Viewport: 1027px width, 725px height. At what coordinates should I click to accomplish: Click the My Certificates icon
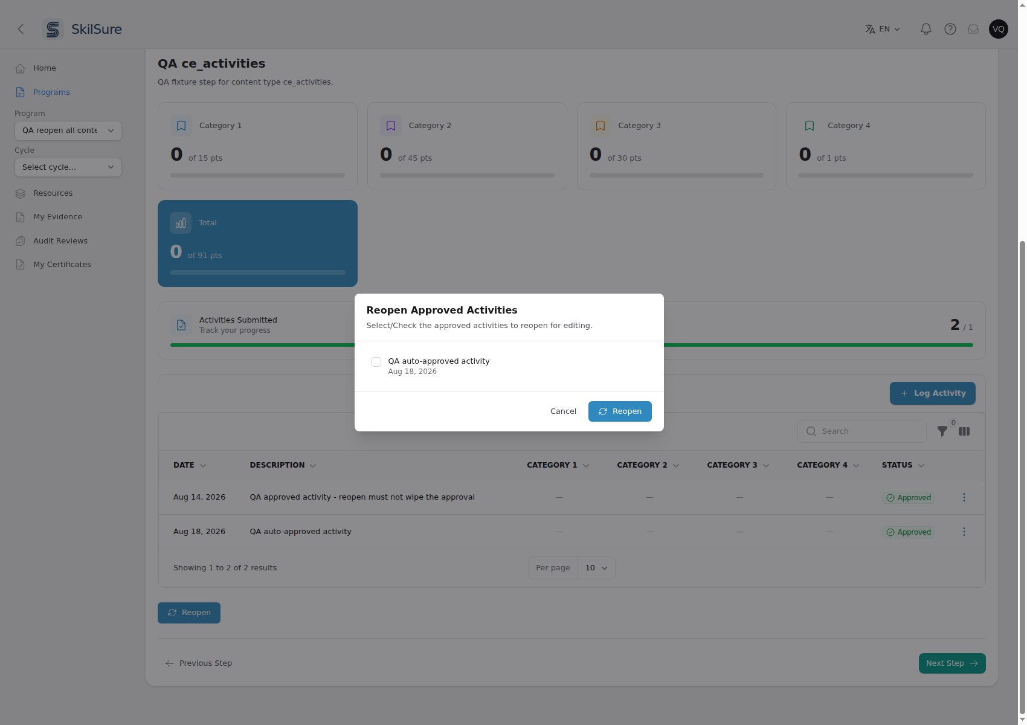click(x=21, y=265)
